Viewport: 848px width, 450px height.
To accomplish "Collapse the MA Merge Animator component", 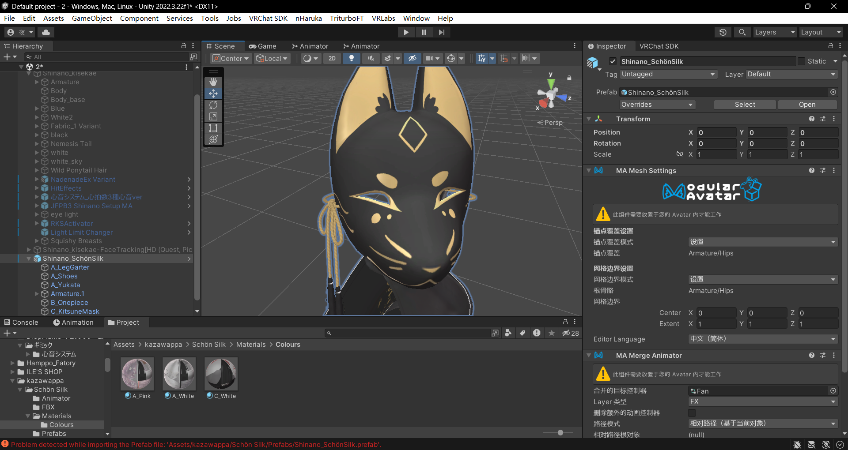I will click(589, 355).
